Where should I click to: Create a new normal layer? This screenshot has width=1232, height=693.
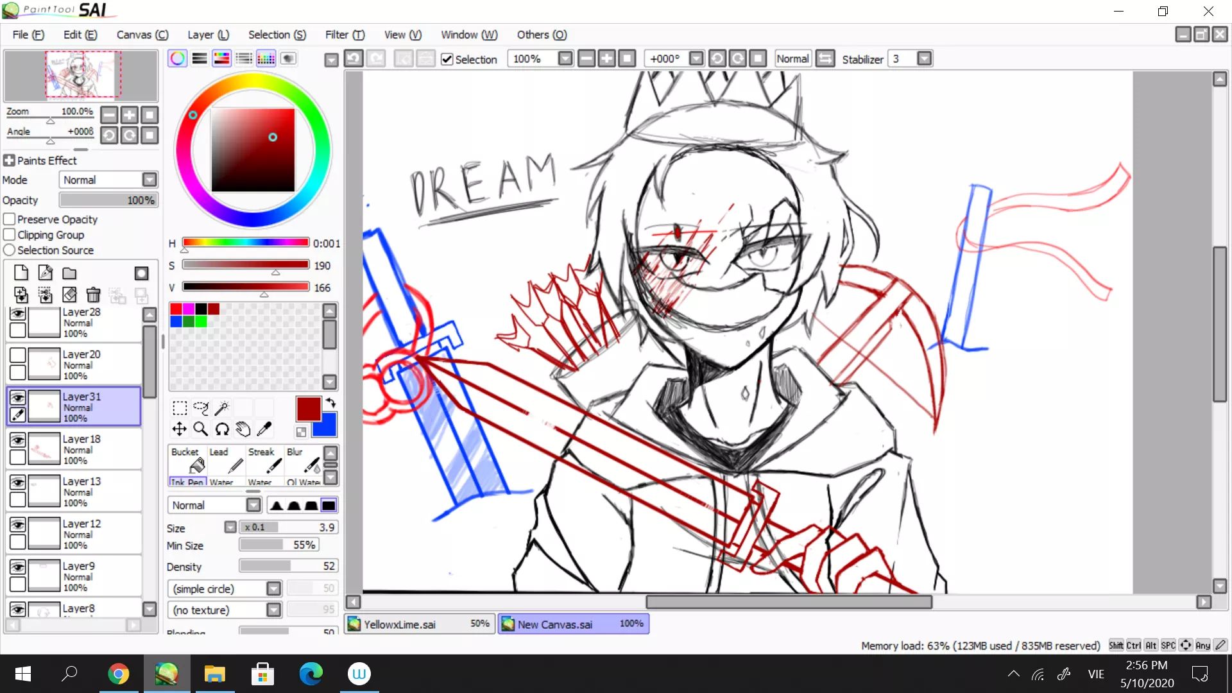tap(21, 273)
